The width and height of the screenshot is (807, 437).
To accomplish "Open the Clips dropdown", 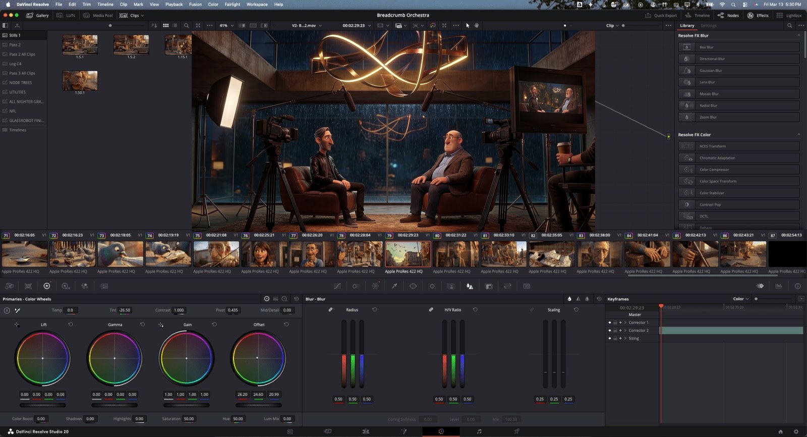I will (132, 15).
